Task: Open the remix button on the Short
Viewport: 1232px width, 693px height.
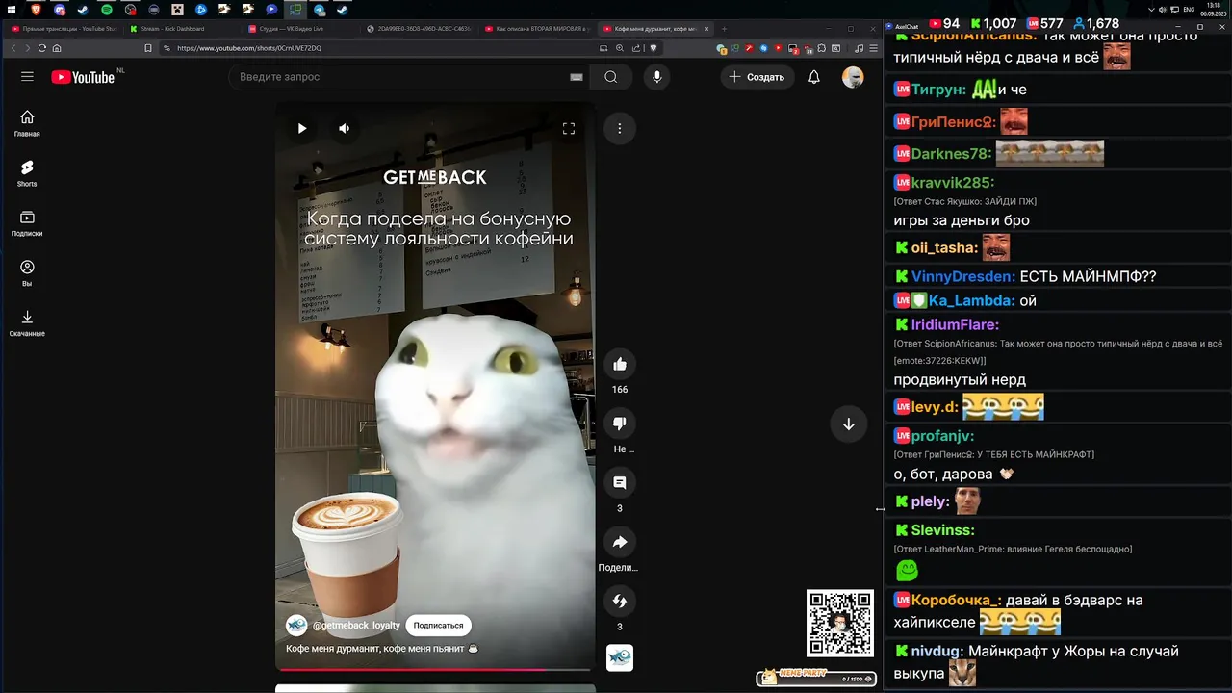Action: pyautogui.click(x=620, y=602)
